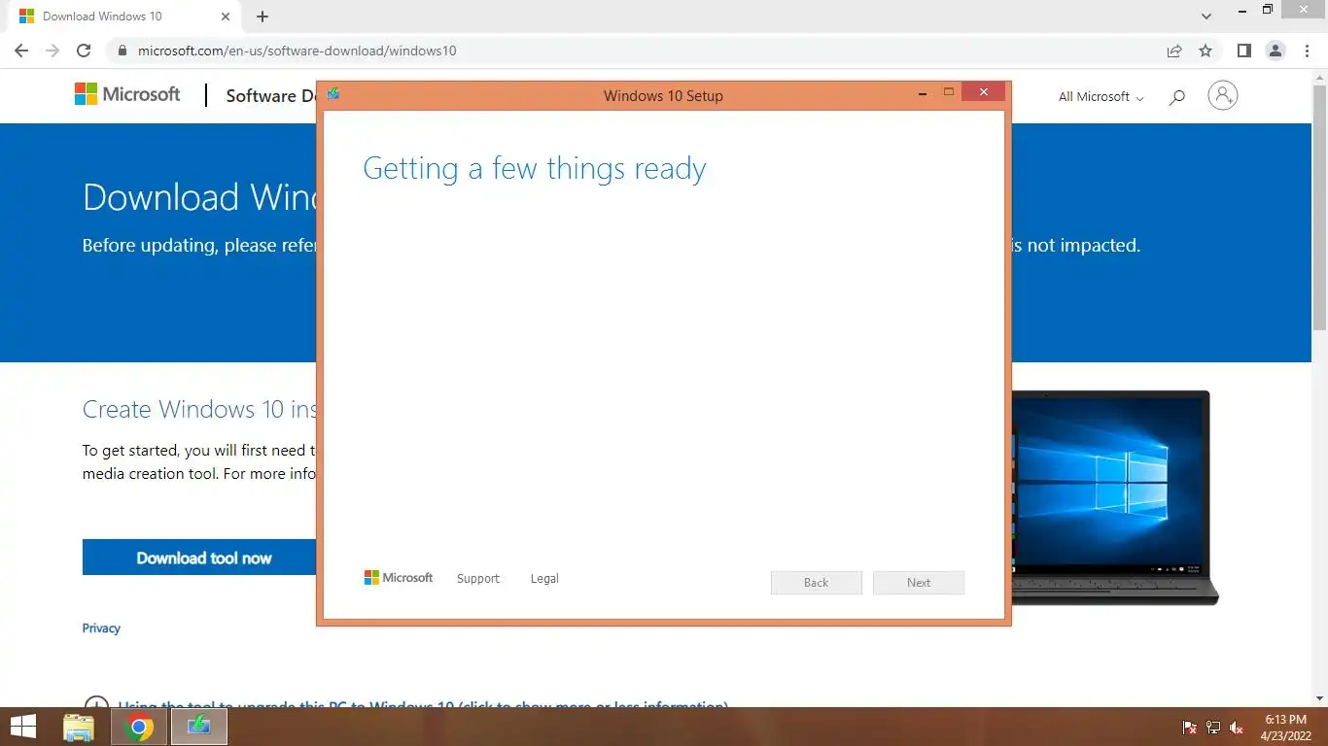Minimize the Windows 10 Setup window
1328x746 pixels.
[x=922, y=93]
